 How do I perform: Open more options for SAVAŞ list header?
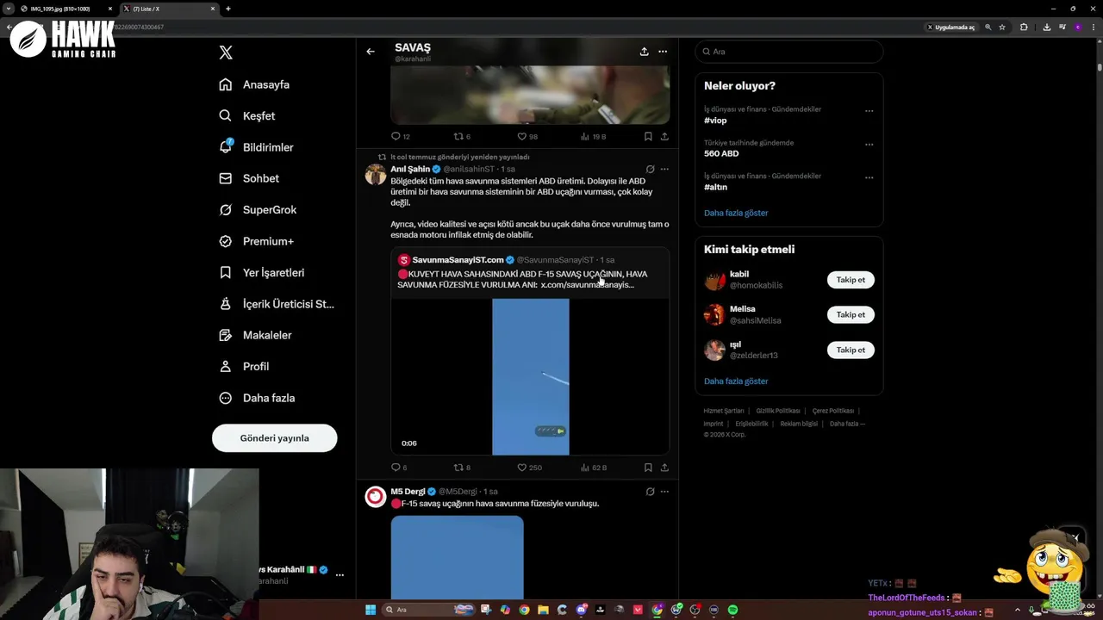(x=663, y=52)
